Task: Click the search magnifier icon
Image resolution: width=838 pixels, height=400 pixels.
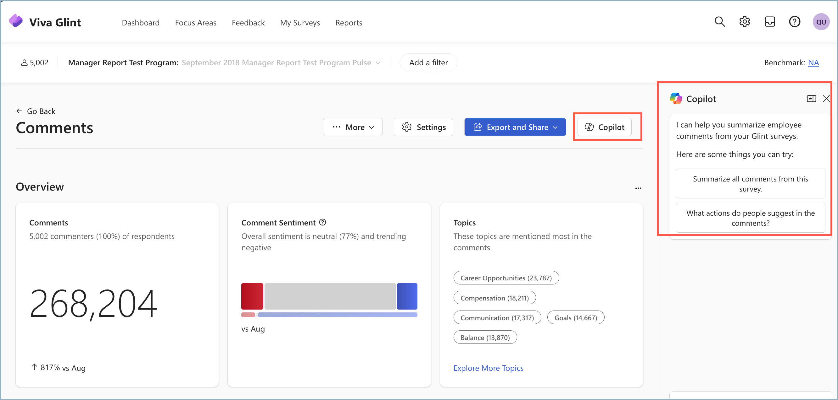Action: (719, 22)
